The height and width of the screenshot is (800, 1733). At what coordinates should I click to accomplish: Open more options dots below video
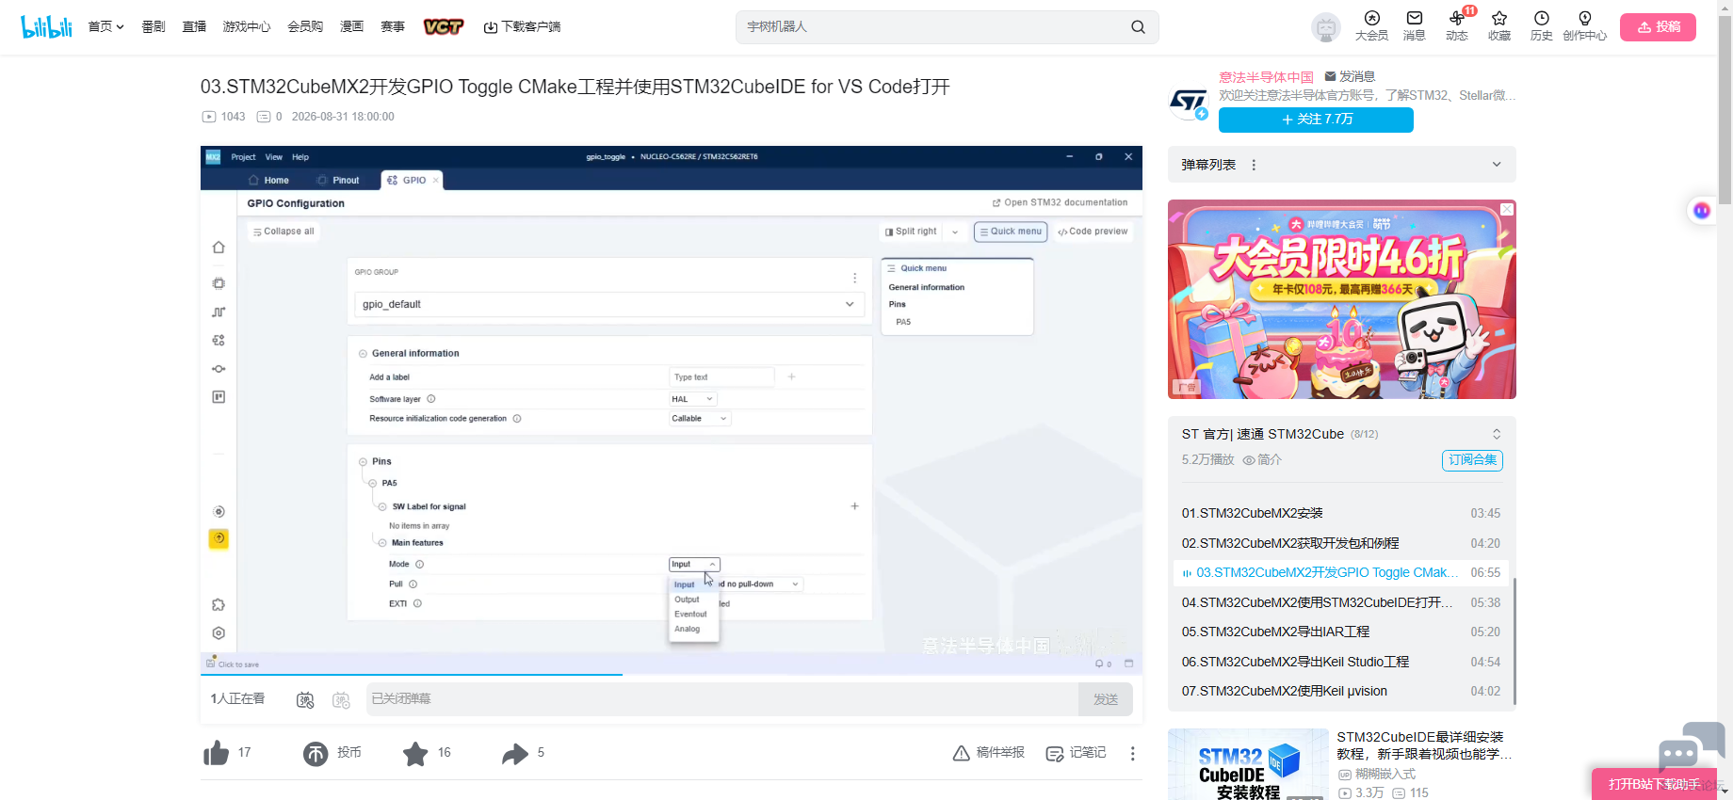1132,753
